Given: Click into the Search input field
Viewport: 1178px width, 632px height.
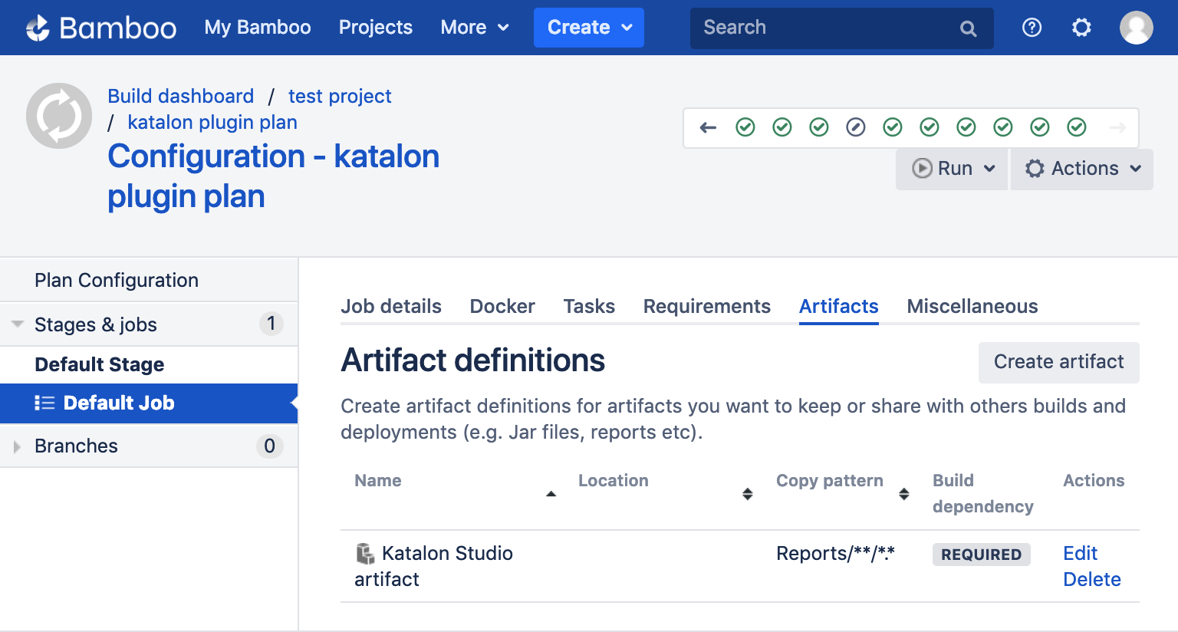Looking at the screenshot, I should coord(821,28).
